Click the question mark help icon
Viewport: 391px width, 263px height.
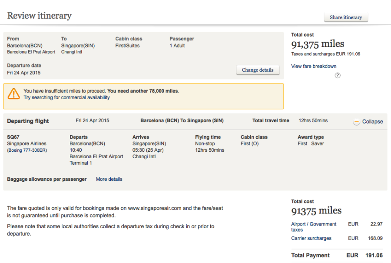pos(338,76)
